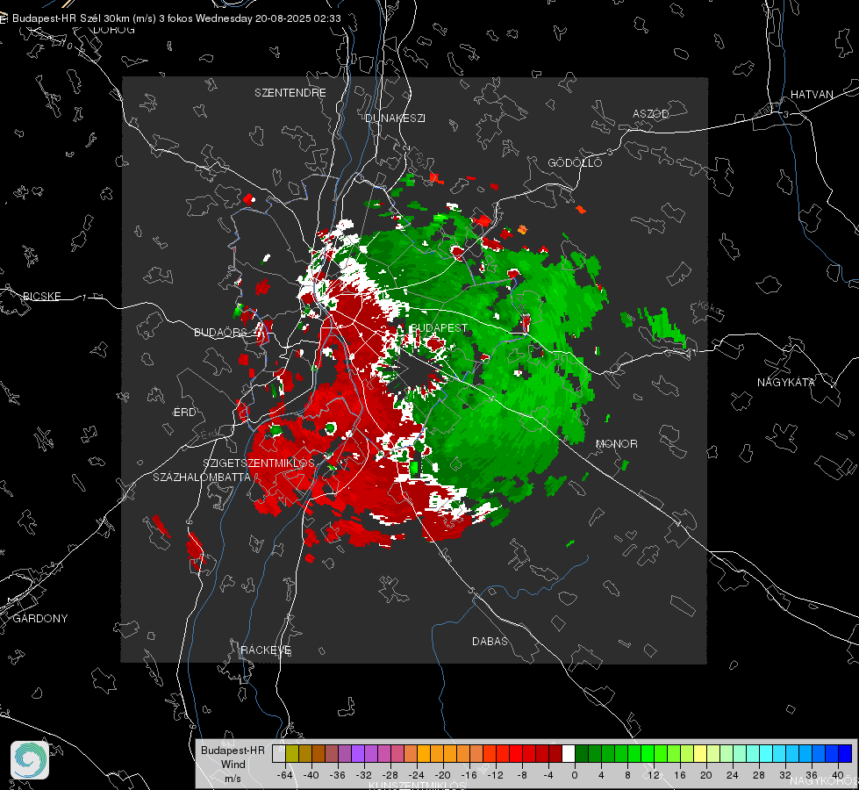Click the -32 value on the legend scale
This screenshot has height=790, width=859.
pyautogui.click(x=364, y=775)
